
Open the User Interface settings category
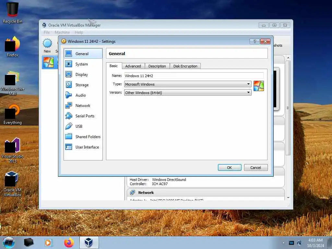[83, 147]
